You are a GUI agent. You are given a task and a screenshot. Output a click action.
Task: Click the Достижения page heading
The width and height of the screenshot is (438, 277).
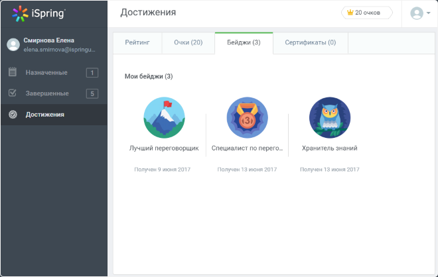coord(148,13)
